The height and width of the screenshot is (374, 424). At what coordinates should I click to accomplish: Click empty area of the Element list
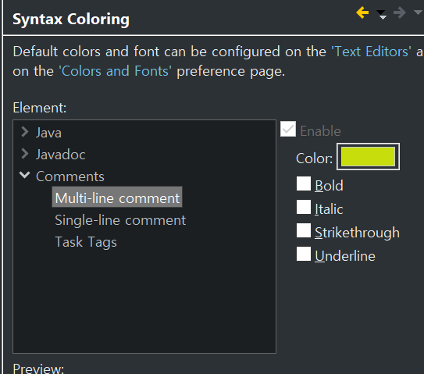coord(144,300)
